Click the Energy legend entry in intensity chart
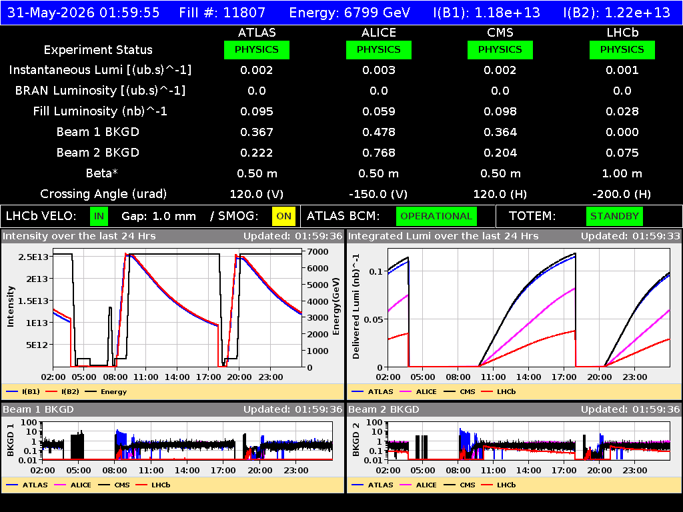The width and height of the screenshot is (683, 512). tap(106, 391)
